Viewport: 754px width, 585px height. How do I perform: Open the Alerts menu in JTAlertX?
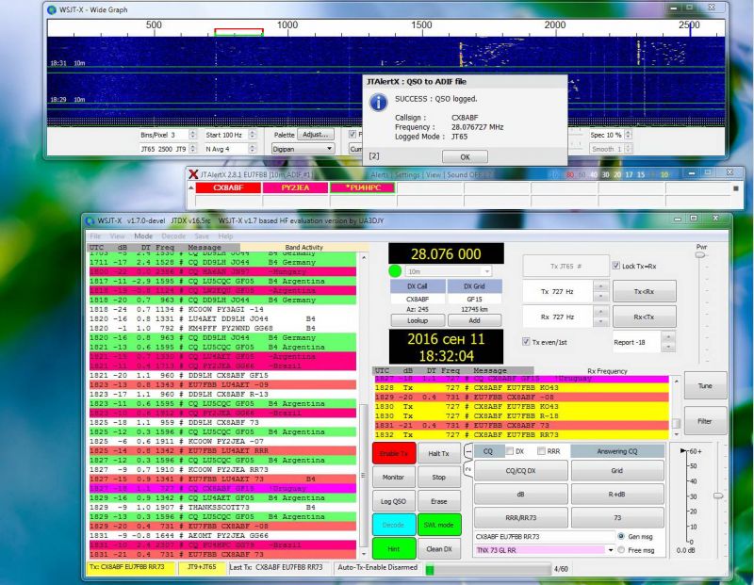(x=380, y=175)
